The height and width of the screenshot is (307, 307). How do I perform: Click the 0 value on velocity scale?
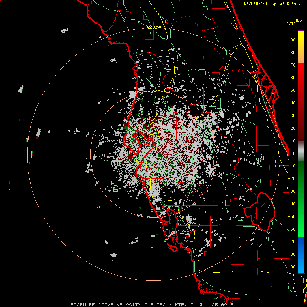(294, 153)
